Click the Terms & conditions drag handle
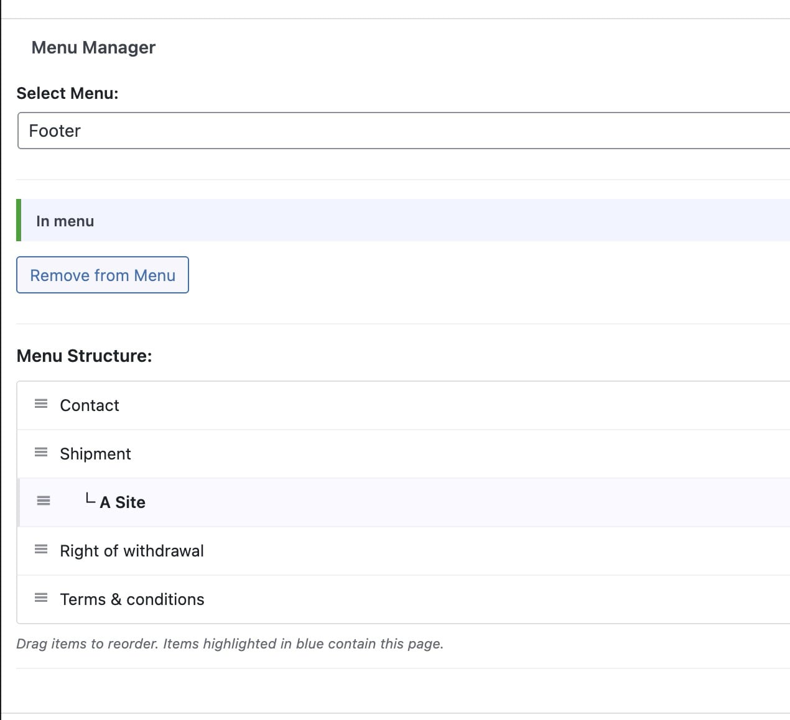 click(41, 598)
